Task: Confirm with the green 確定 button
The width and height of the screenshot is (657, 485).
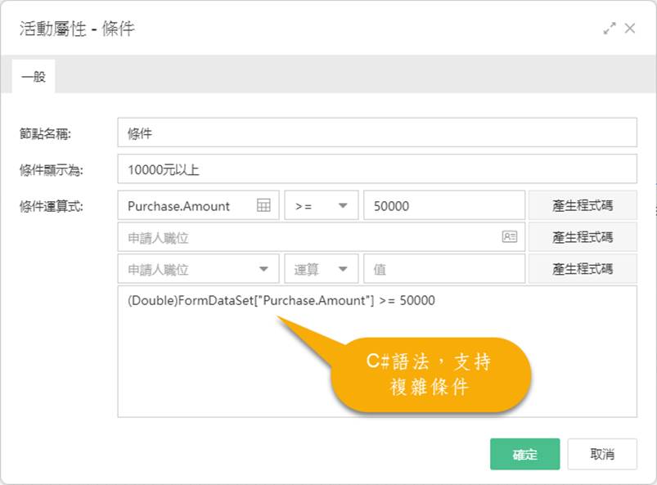Action: click(524, 454)
